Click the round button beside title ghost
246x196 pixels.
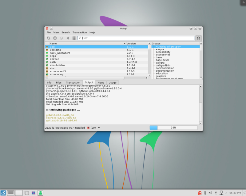[x=51, y=28]
